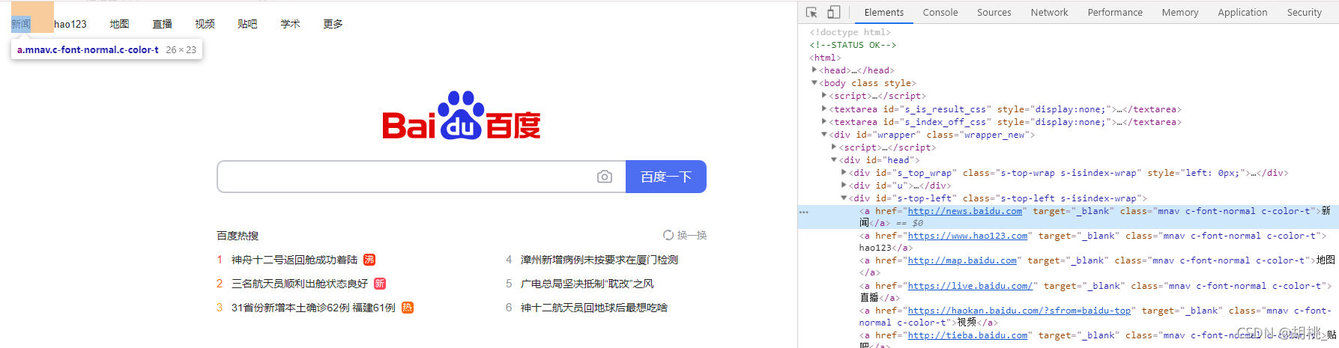Open the Sources panel tab

tap(994, 13)
